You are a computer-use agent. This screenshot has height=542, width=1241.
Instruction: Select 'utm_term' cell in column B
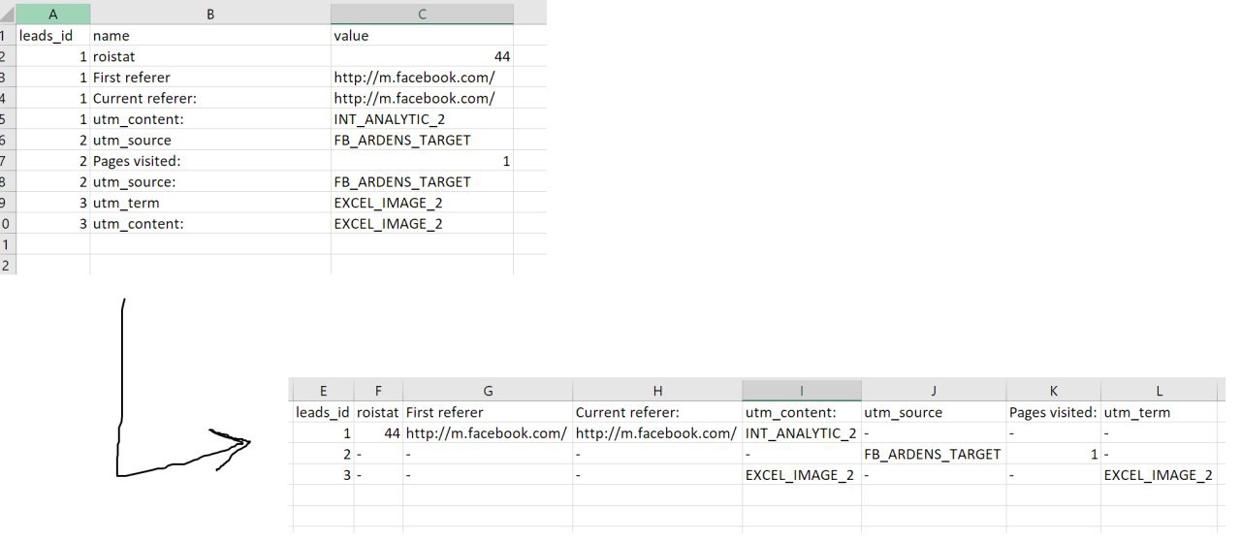210,203
